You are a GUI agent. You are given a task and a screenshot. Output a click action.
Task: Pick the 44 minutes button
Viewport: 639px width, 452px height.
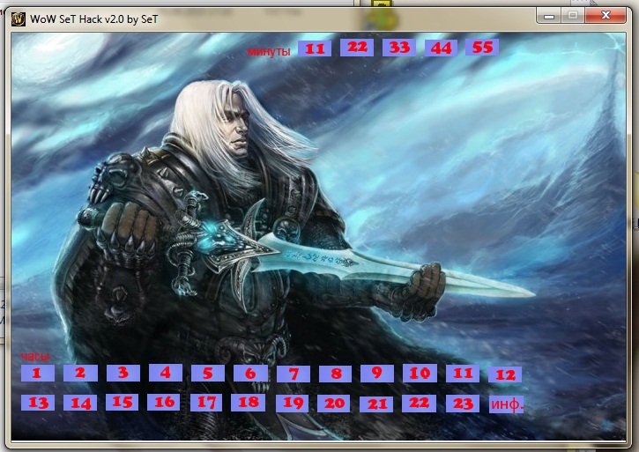click(441, 48)
